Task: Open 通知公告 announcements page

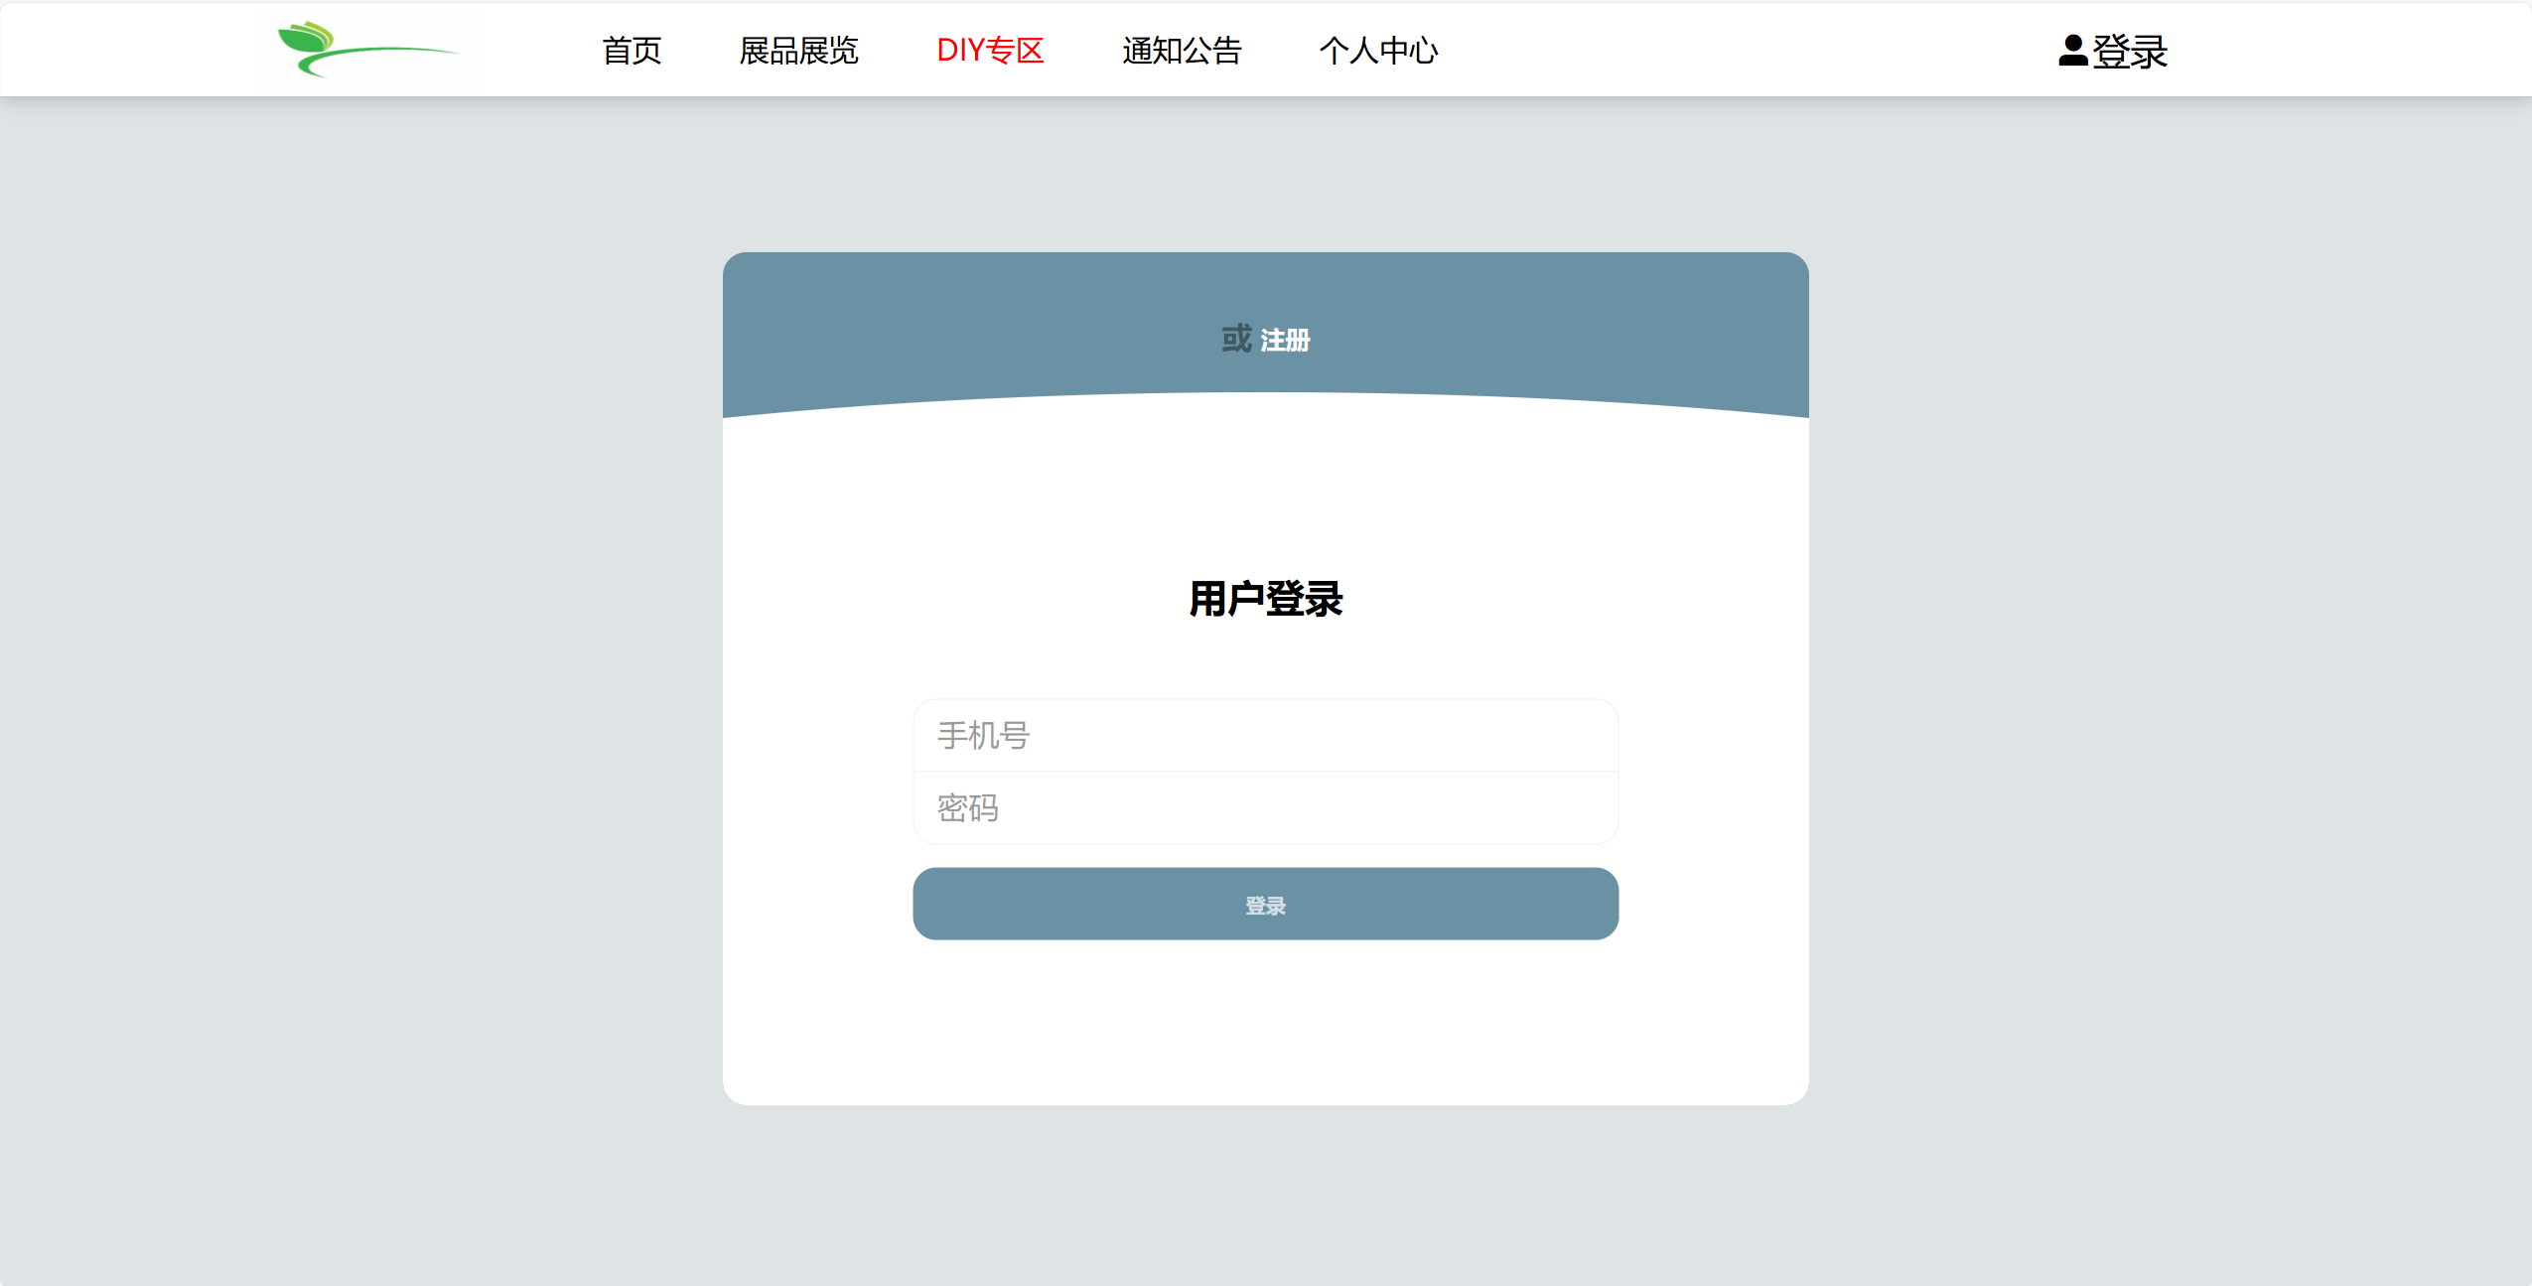Action: click(1182, 51)
